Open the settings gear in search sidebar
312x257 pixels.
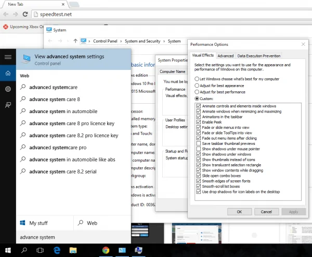(x=8, y=89)
